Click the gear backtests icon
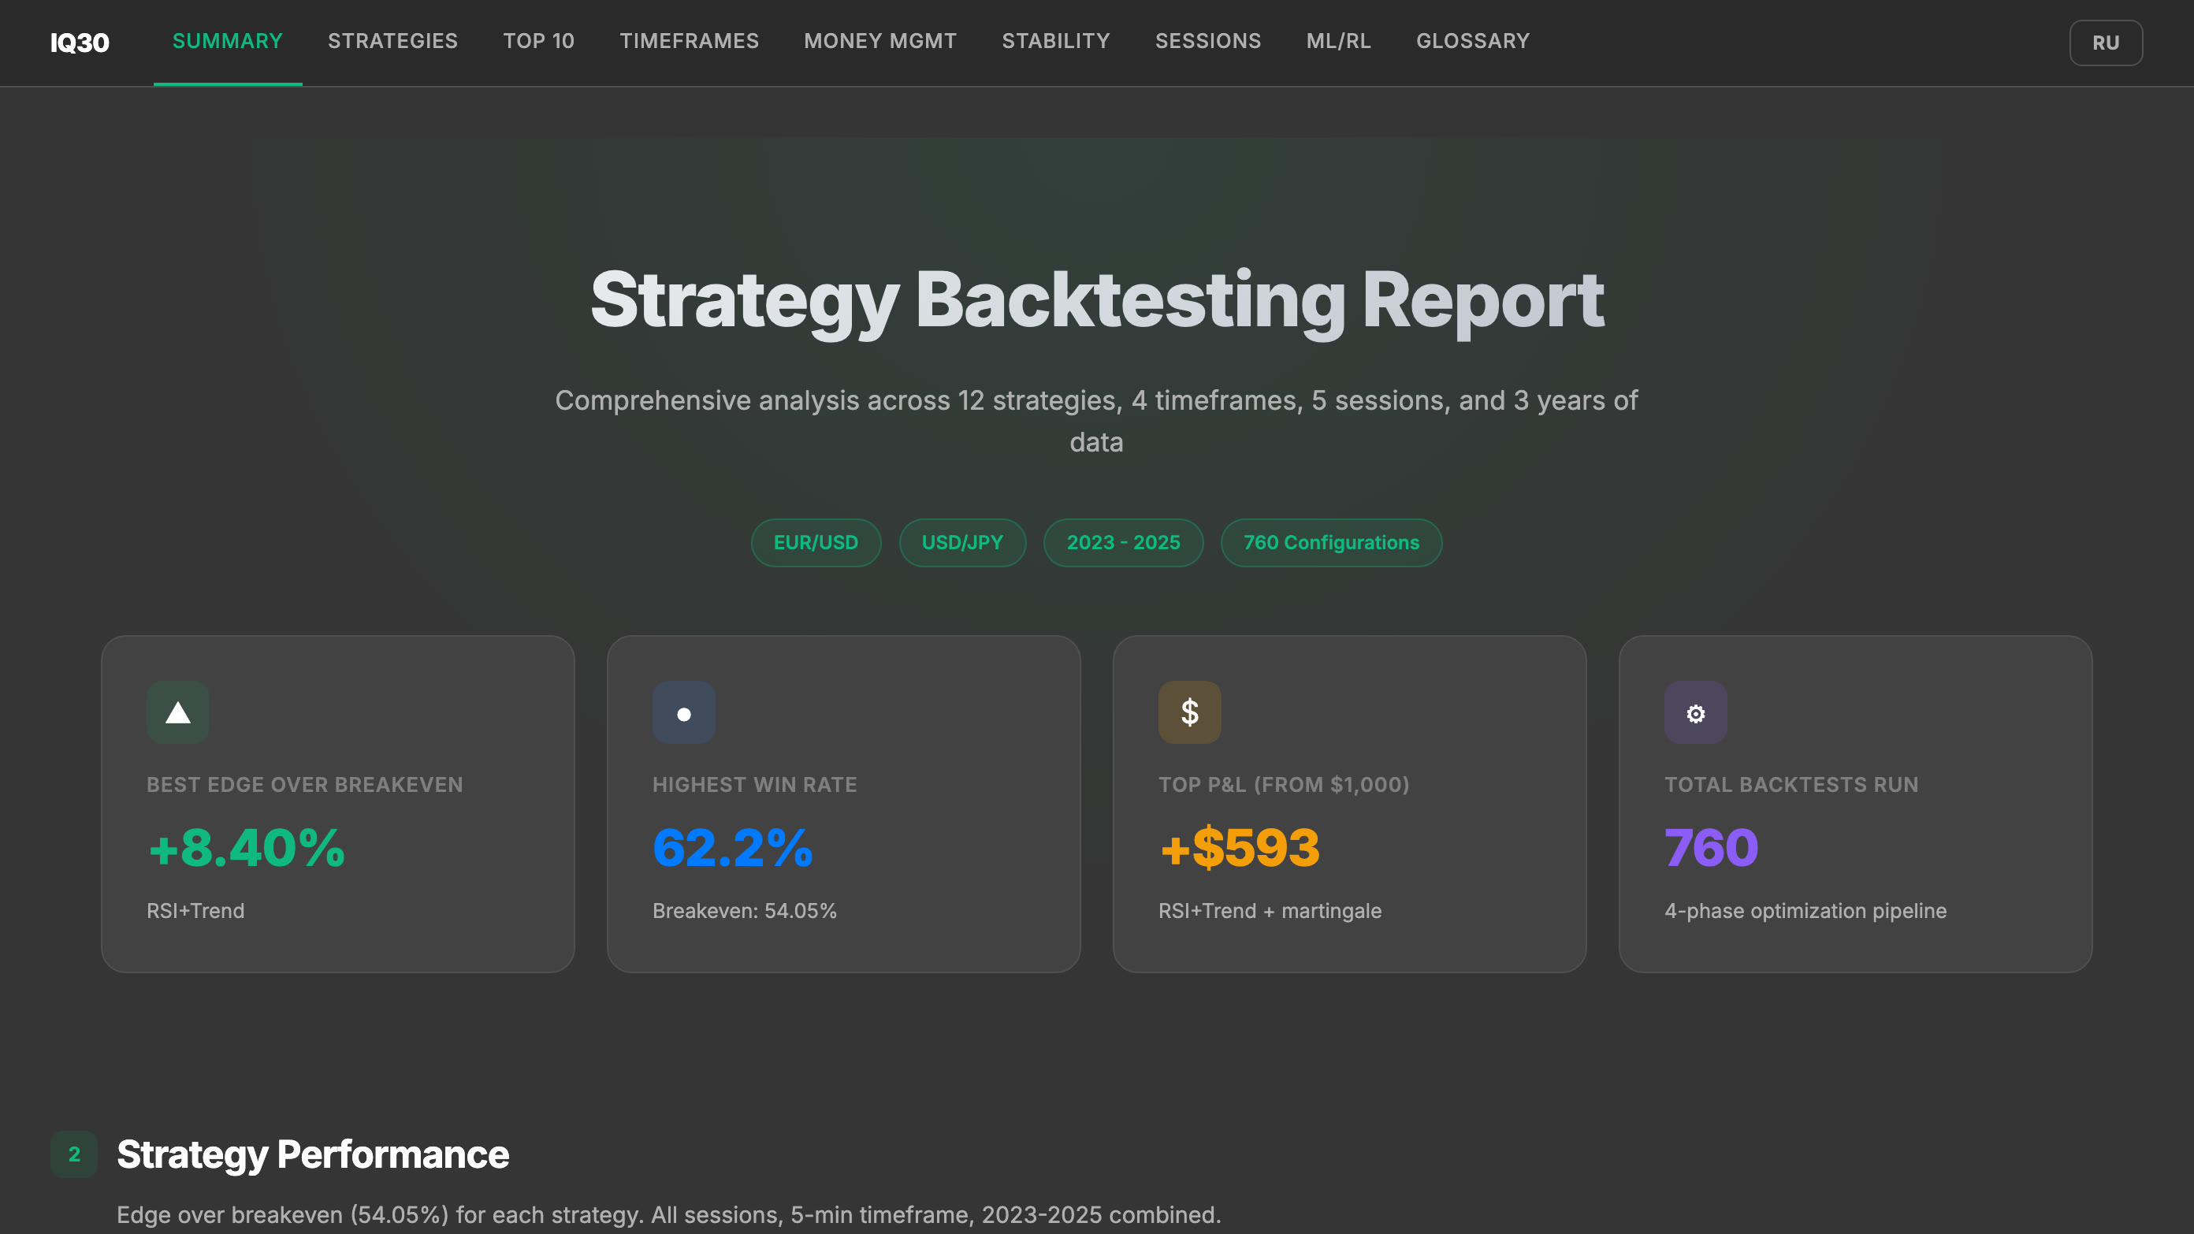The height and width of the screenshot is (1234, 2194). [x=1696, y=712]
